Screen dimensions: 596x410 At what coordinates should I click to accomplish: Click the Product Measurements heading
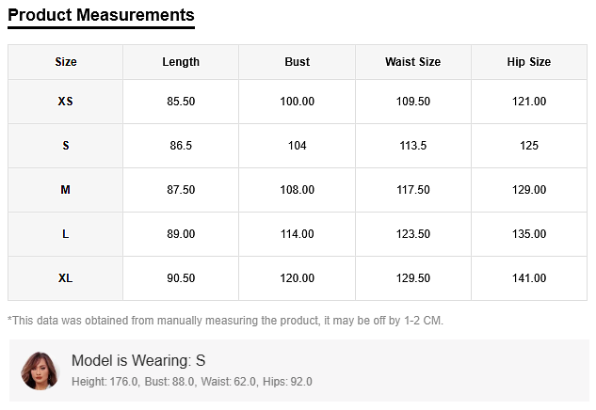[101, 15]
